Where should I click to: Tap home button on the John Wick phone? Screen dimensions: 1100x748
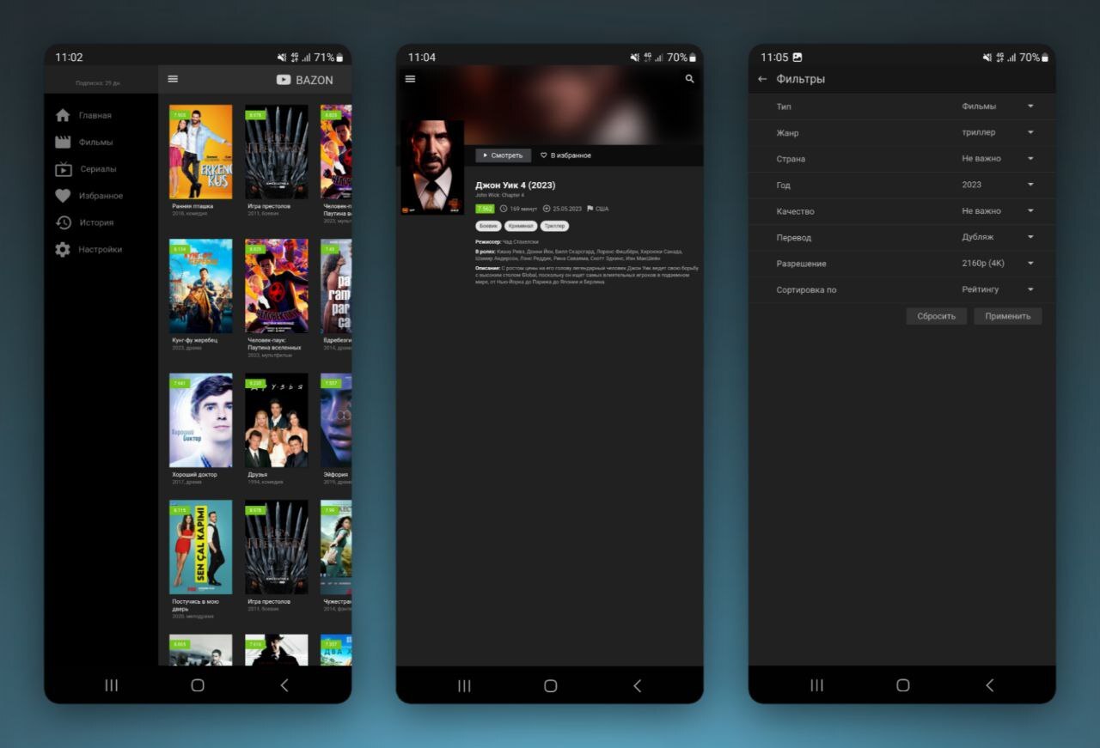click(551, 685)
